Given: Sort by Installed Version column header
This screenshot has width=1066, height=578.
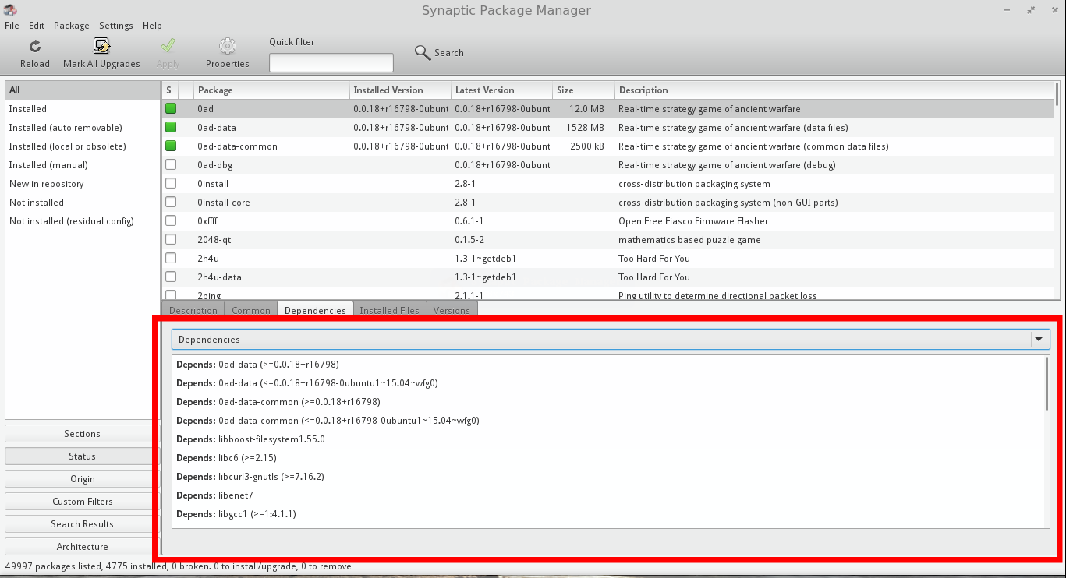Looking at the screenshot, I should tap(400, 90).
